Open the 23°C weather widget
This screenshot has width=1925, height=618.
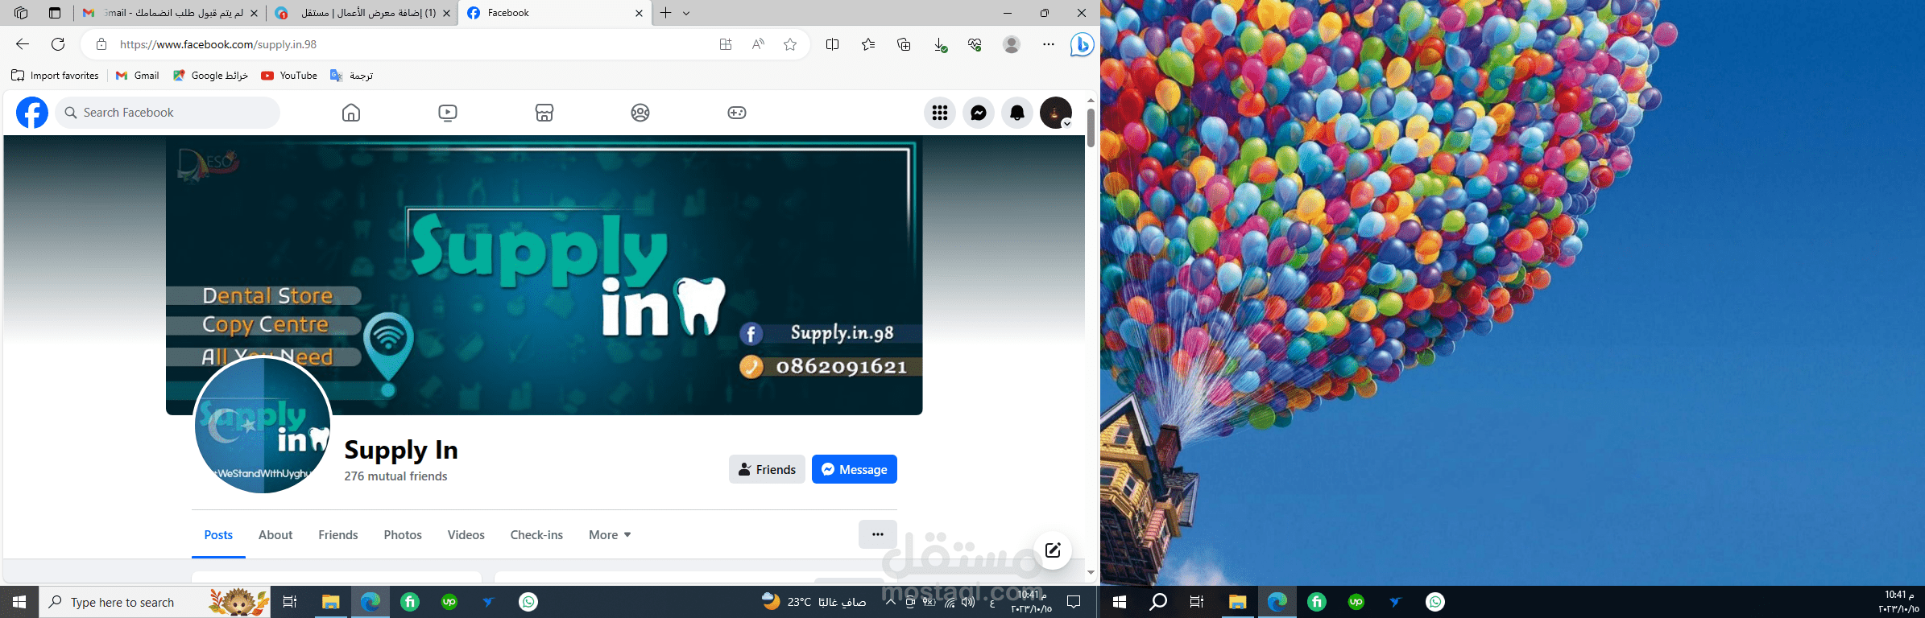tap(813, 602)
